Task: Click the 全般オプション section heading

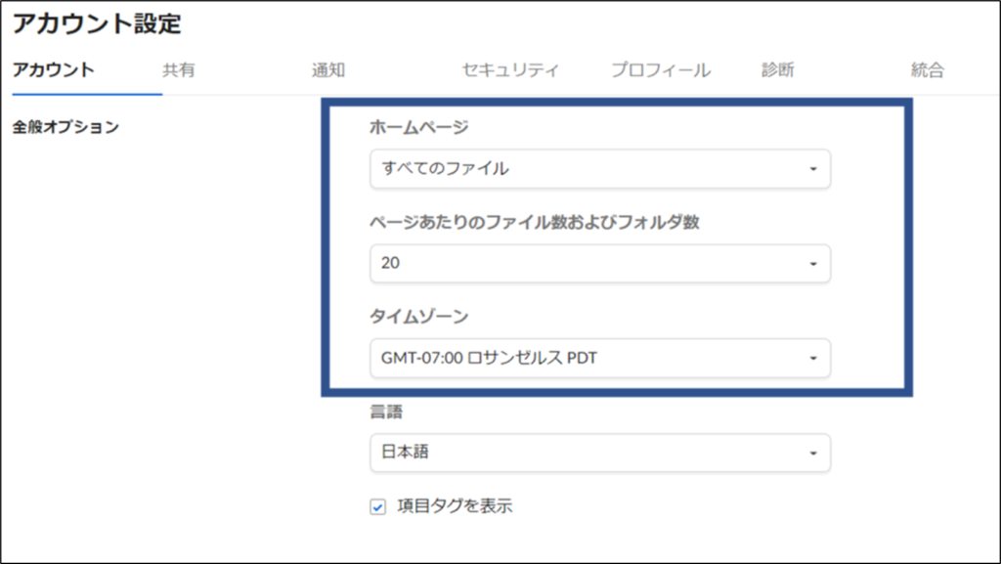Action: pyautogui.click(x=65, y=127)
